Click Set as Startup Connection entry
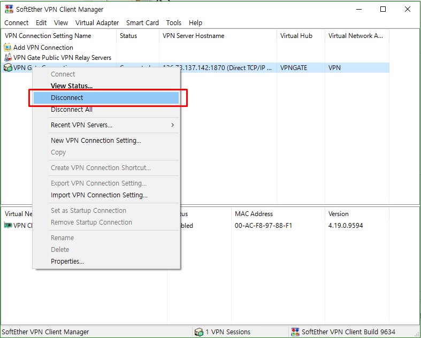The height and width of the screenshot is (338, 421). click(x=106, y=211)
